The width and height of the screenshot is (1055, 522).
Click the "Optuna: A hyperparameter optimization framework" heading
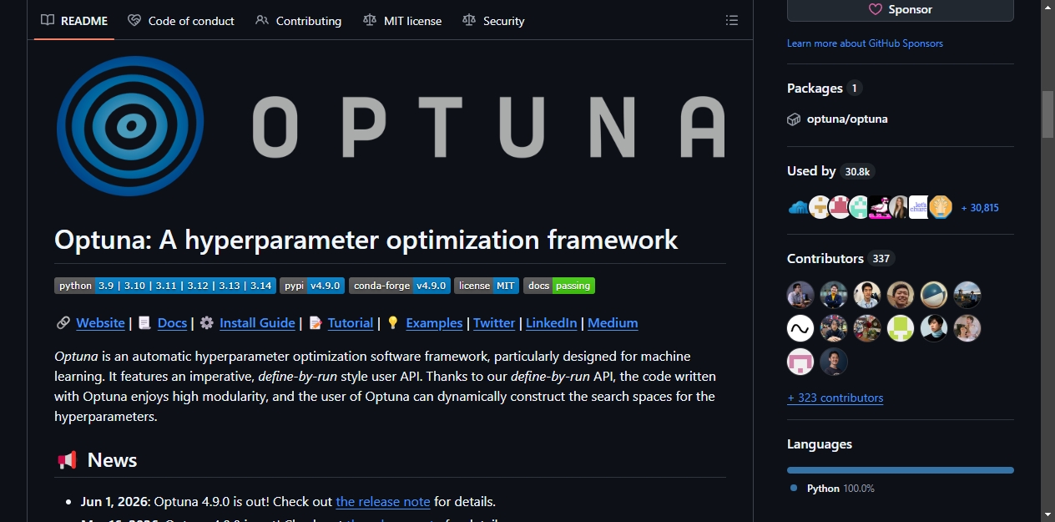coord(366,240)
